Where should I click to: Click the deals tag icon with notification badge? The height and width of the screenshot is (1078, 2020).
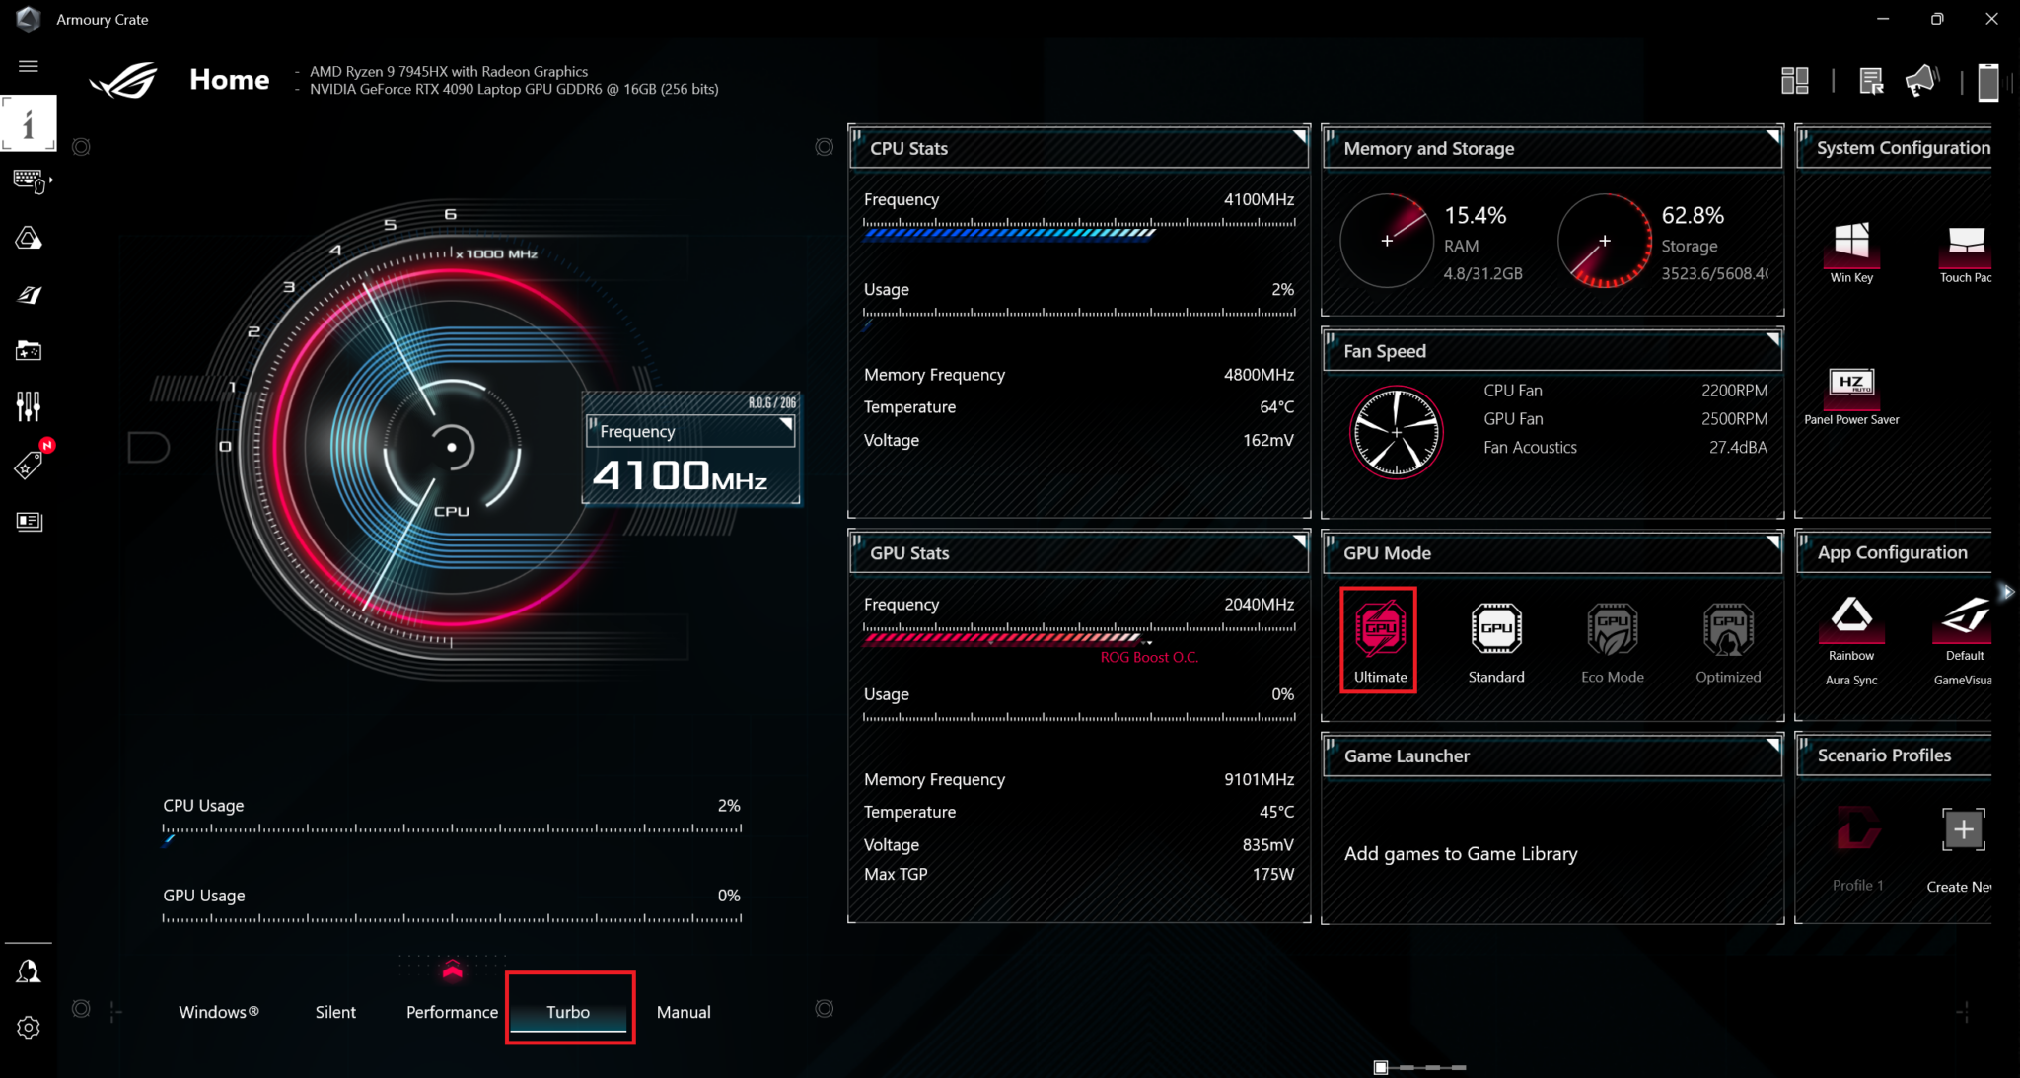(x=29, y=464)
